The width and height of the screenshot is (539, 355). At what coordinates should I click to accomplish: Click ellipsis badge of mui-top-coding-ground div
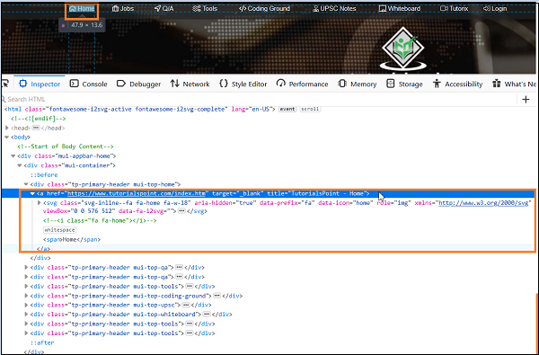(216, 296)
